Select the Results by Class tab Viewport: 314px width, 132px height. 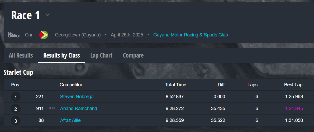(x=61, y=55)
